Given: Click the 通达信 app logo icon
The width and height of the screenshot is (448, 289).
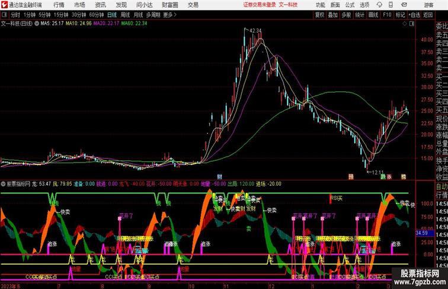Looking at the screenshot, I should pyautogui.click(x=4, y=5).
